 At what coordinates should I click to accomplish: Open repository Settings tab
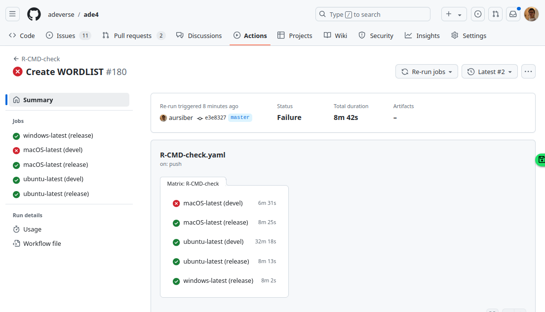468,36
